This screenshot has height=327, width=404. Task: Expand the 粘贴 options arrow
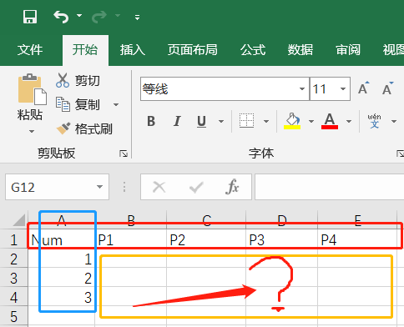32,131
